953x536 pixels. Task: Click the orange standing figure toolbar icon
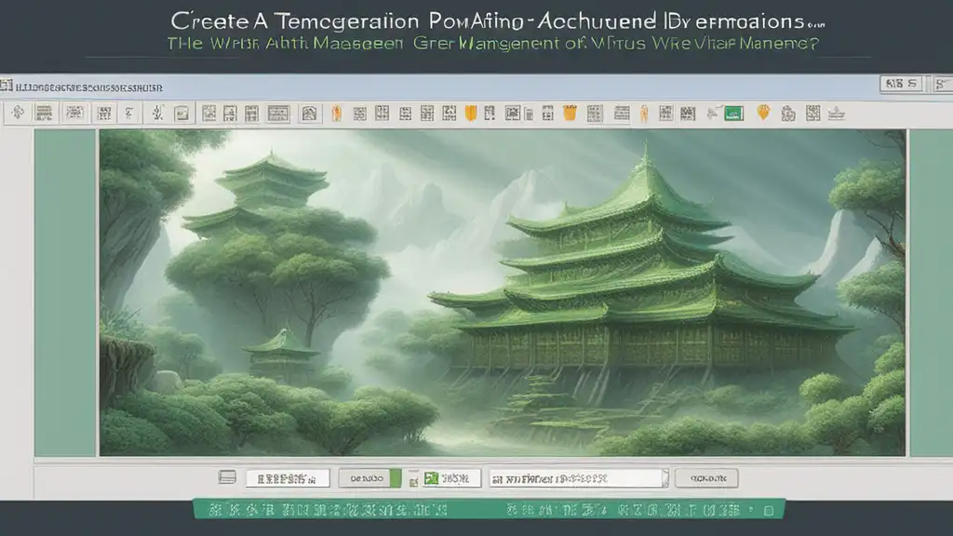644,113
